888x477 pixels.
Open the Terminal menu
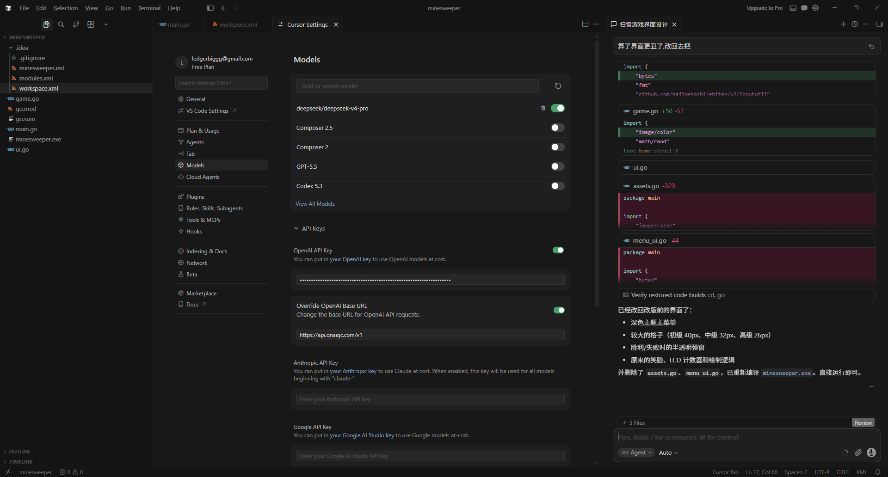[x=149, y=8]
